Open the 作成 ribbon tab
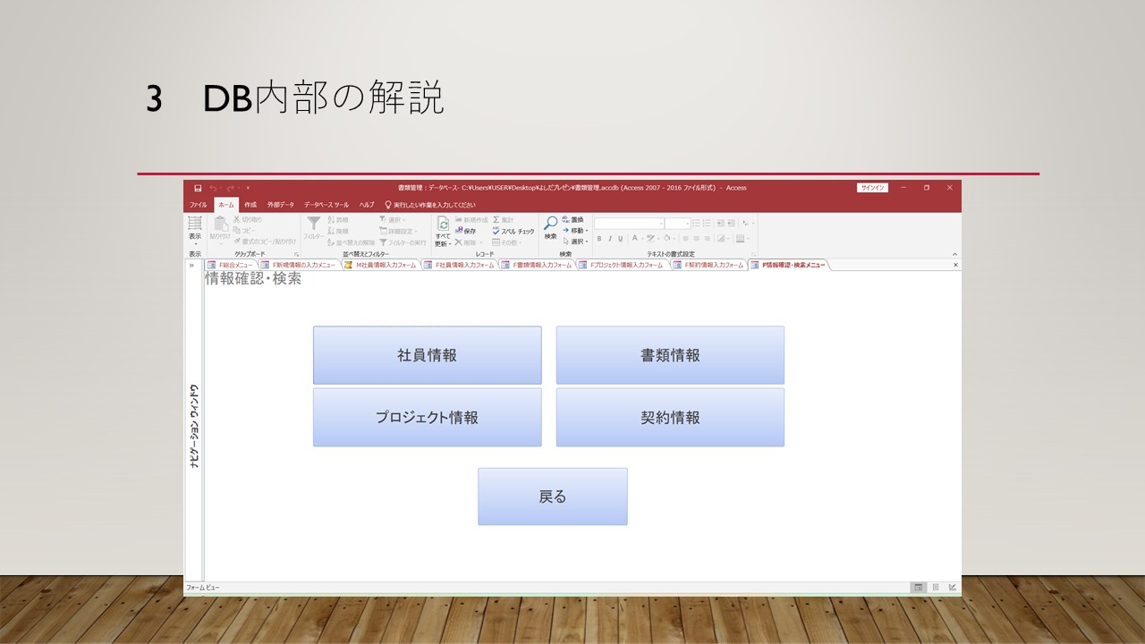Screen dimensions: 1145x644 coord(250,205)
